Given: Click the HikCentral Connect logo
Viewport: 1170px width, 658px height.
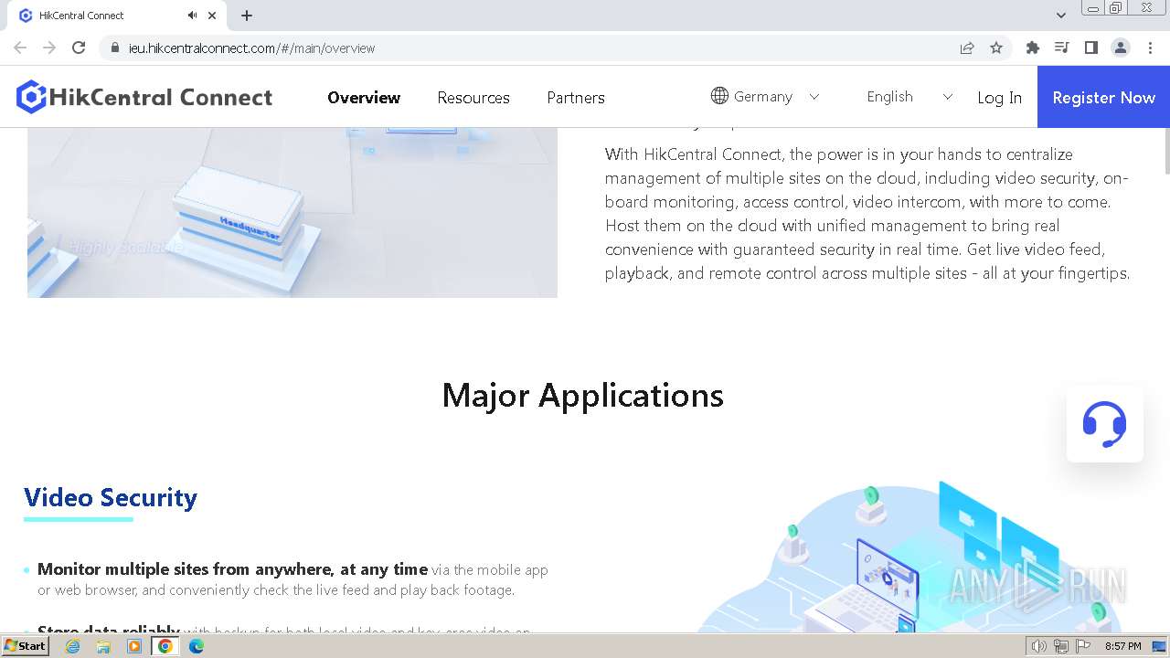Looking at the screenshot, I should (144, 97).
